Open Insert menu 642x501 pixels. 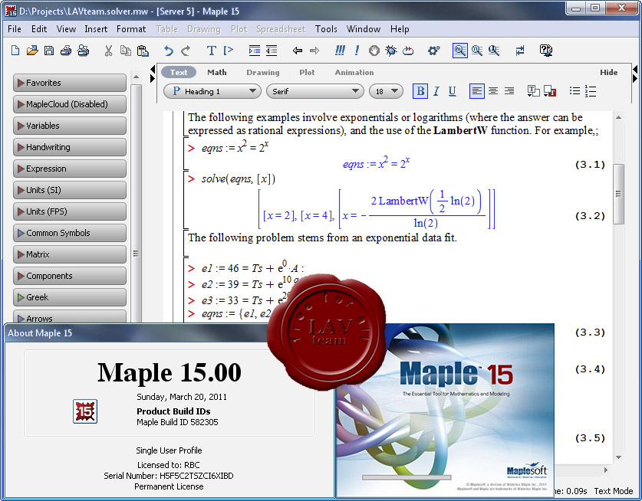(96, 29)
